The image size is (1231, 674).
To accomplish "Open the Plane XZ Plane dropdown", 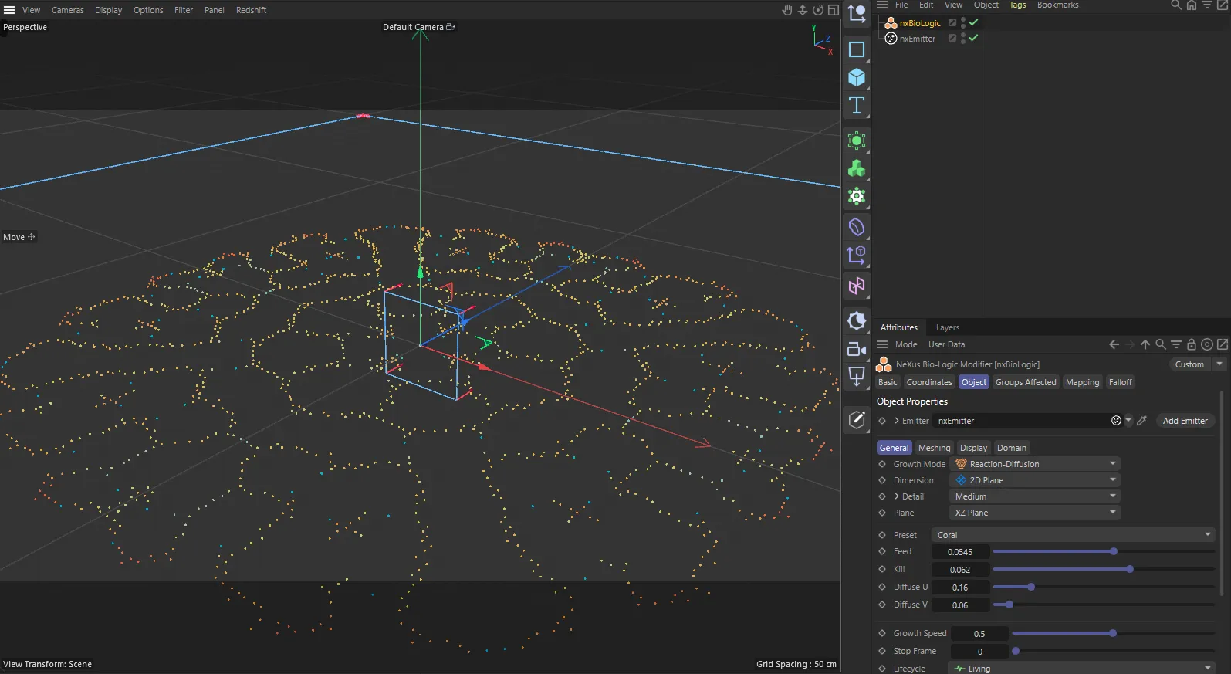I will [x=1035, y=513].
